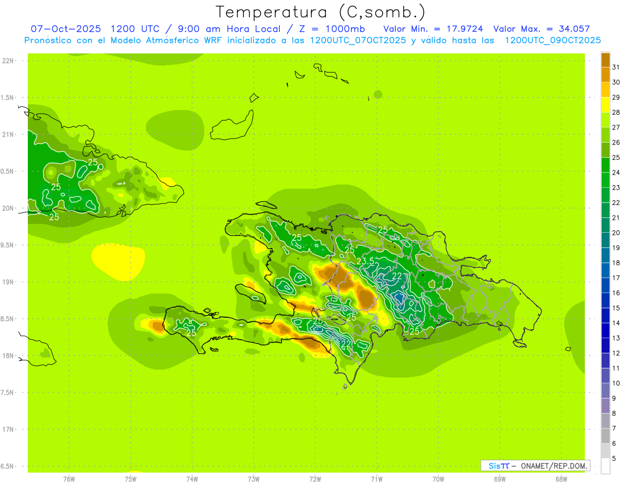The height and width of the screenshot is (486, 630).
Task: Click the 17N latitude axis label
Action: click(8, 429)
